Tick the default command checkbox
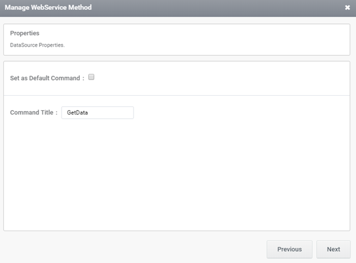The image size is (356, 263). tap(91, 77)
